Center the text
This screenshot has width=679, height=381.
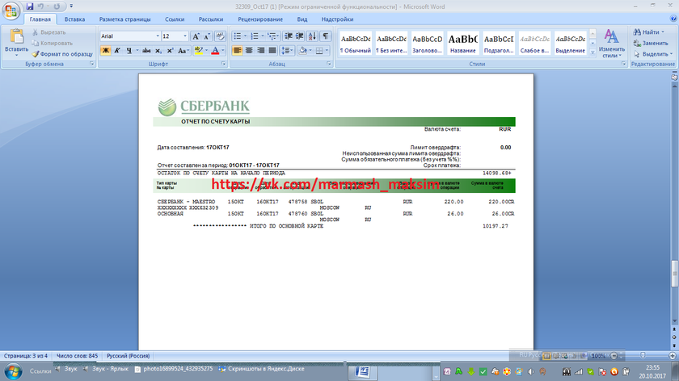pos(249,51)
